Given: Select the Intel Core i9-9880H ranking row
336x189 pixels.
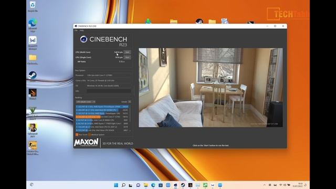Looking at the screenshot, I should click(102, 120).
